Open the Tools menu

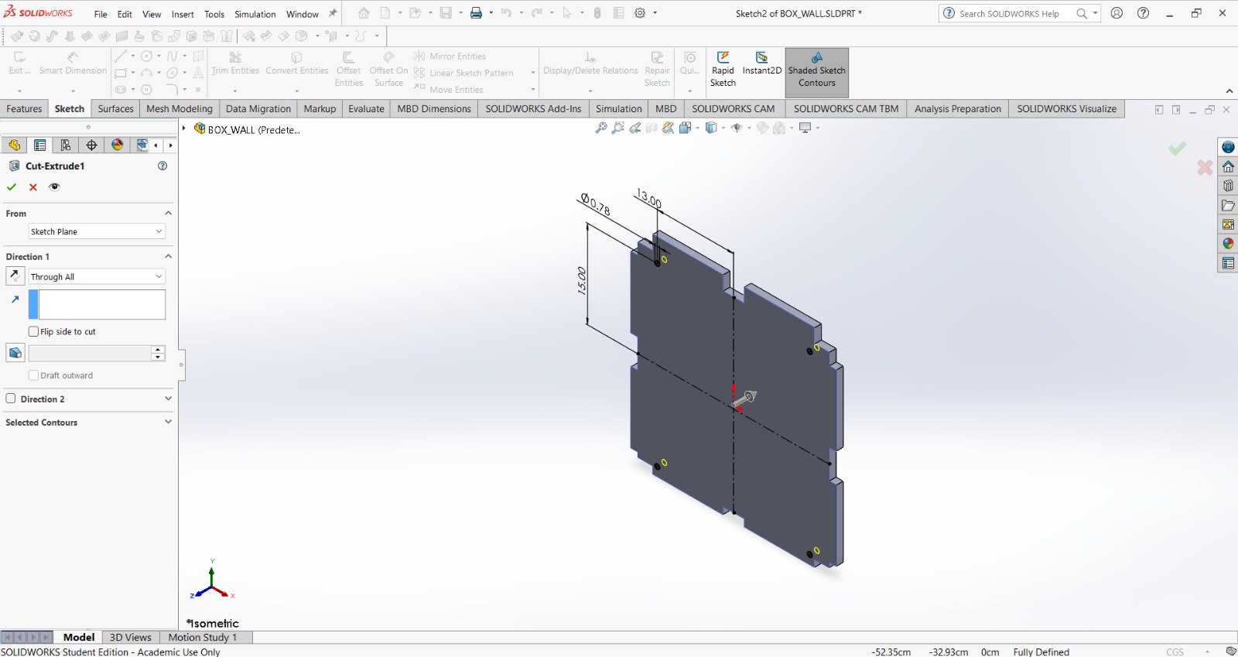[214, 14]
